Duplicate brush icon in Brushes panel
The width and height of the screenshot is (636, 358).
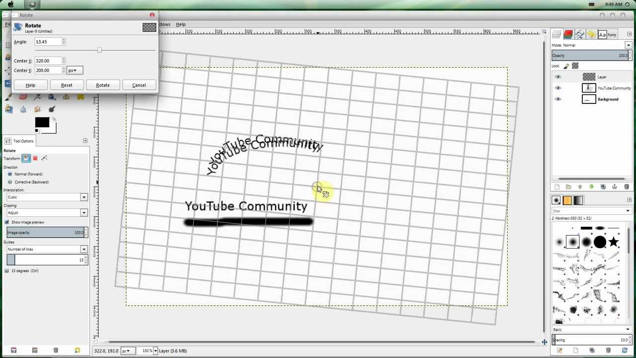[x=592, y=351]
